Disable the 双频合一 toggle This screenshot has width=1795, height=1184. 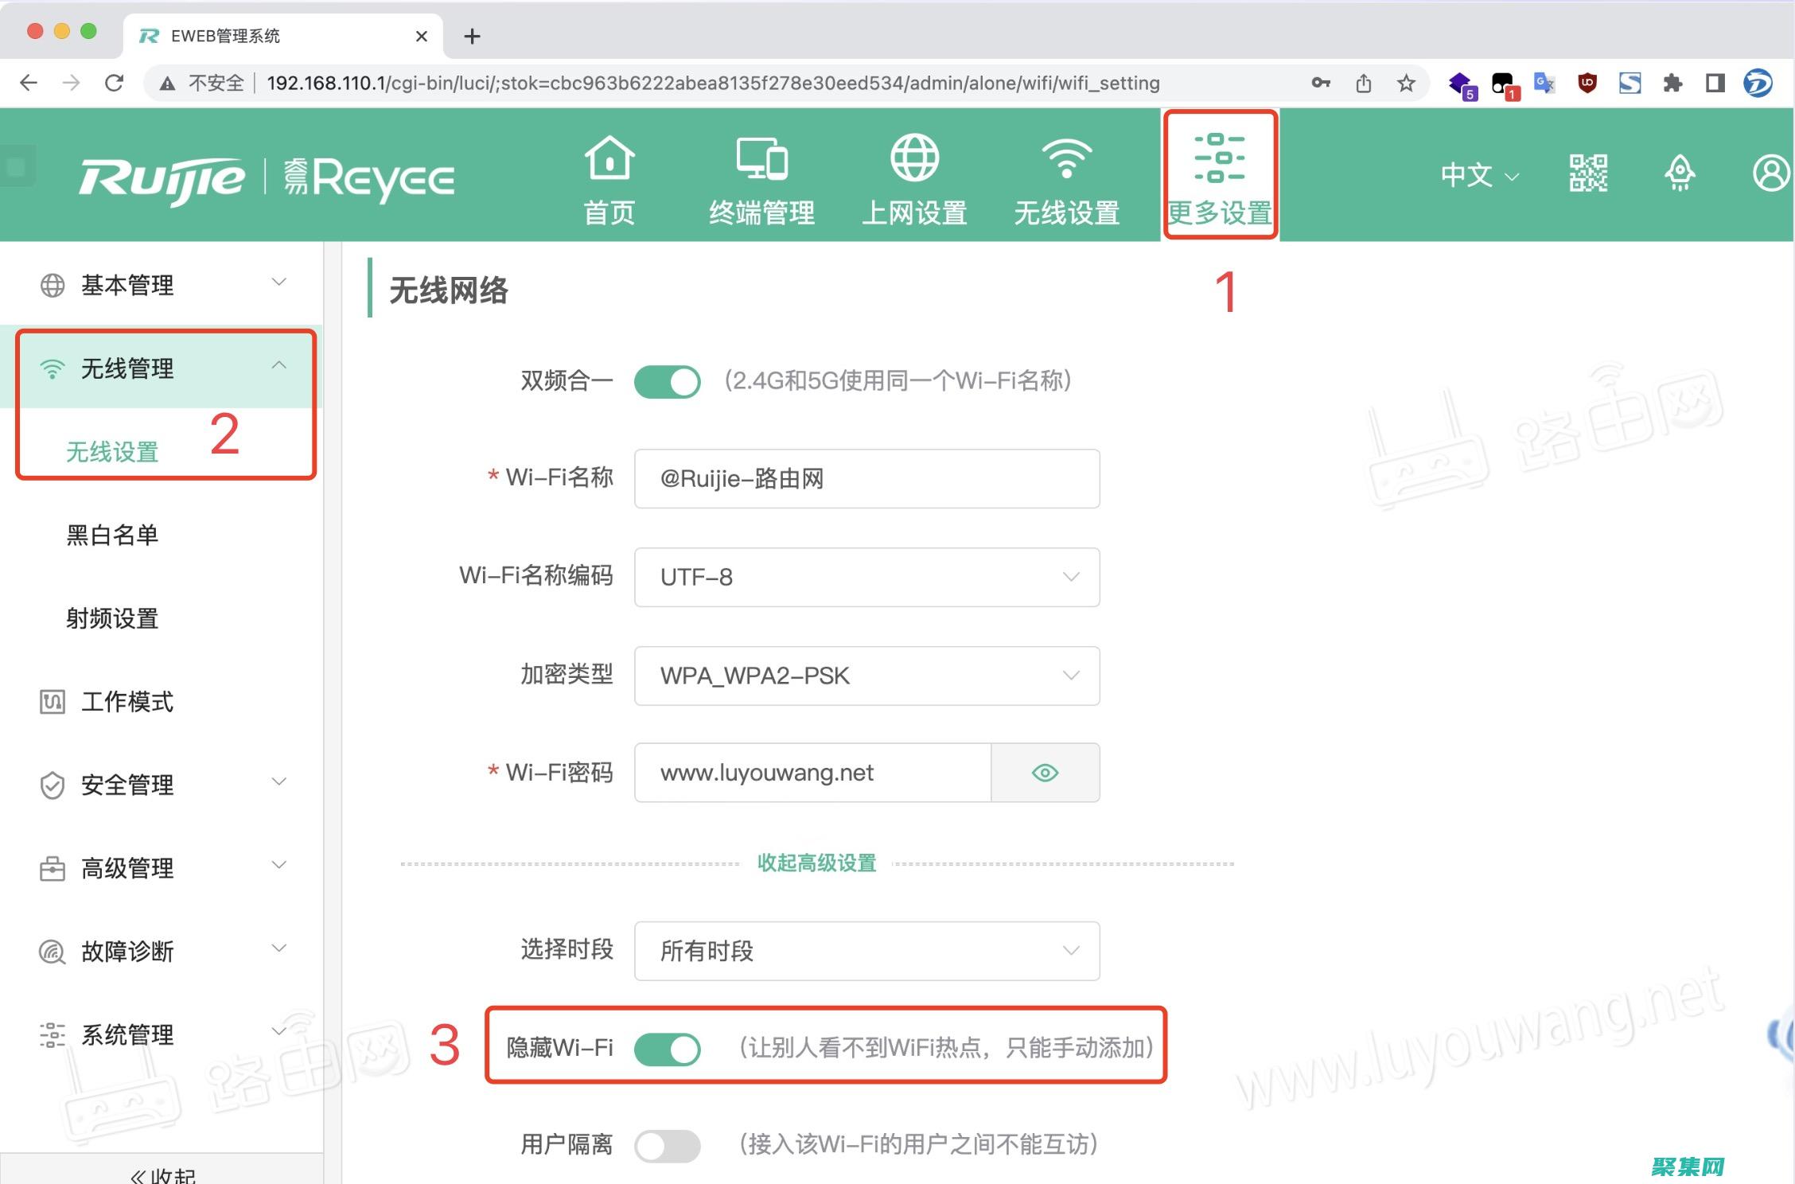[x=668, y=381]
